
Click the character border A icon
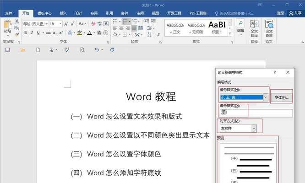click(106, 24)
